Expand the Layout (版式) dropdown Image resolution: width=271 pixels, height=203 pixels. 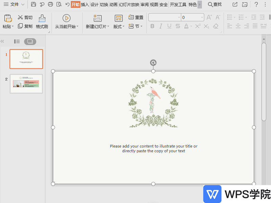(124, 27)
